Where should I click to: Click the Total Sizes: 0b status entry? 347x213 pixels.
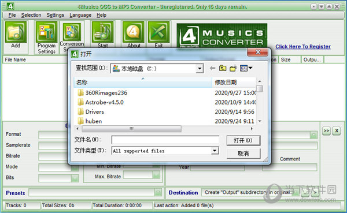[x=66, y=205]
